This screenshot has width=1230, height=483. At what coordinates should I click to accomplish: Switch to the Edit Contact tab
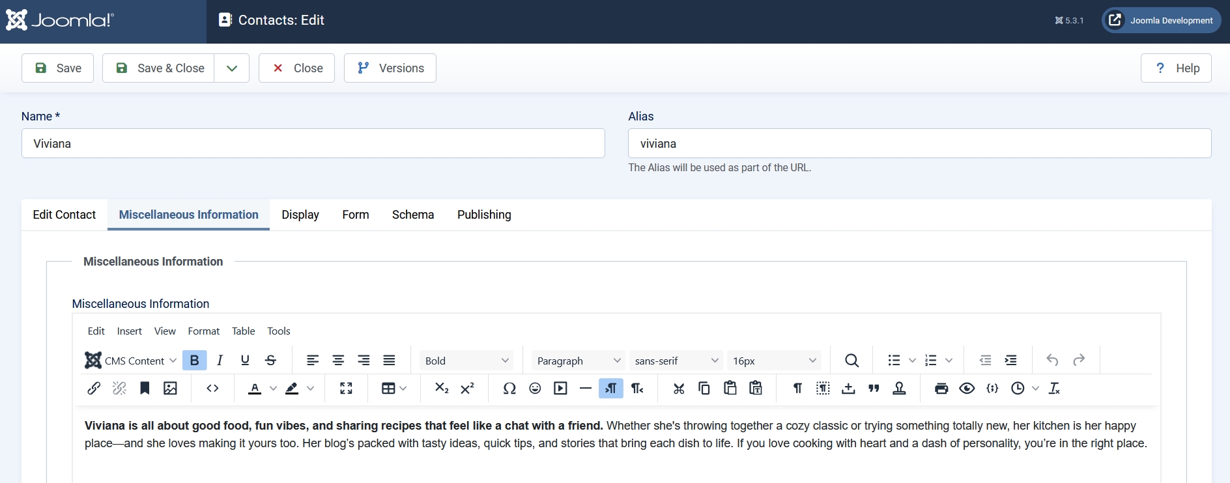point(64,215)
